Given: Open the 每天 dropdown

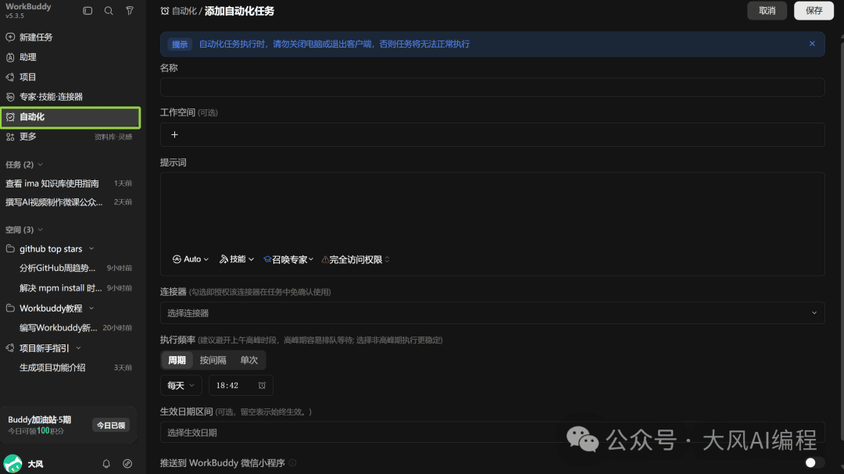Looking at the screenshot, I should (x=181, y=385).
